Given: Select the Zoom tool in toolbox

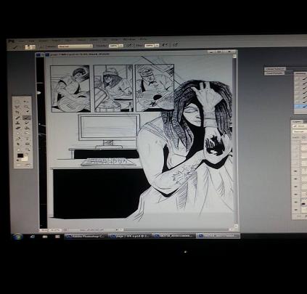Looking at the screenshot, I should click(27, 149).
